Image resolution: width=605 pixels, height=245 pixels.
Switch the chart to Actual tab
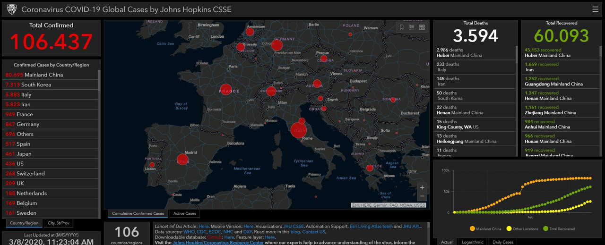click(x=447, y=242)
